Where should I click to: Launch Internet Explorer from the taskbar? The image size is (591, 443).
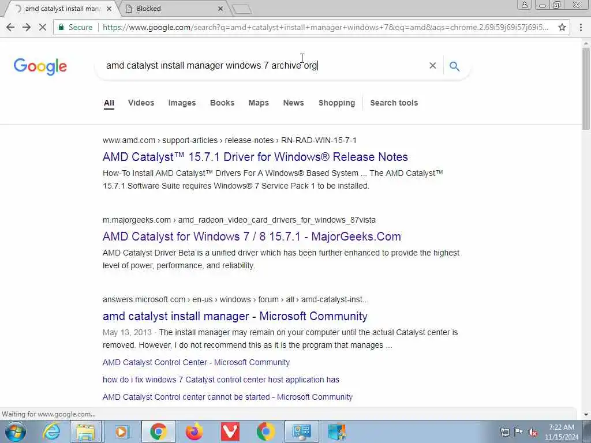[x=51, y=431]
